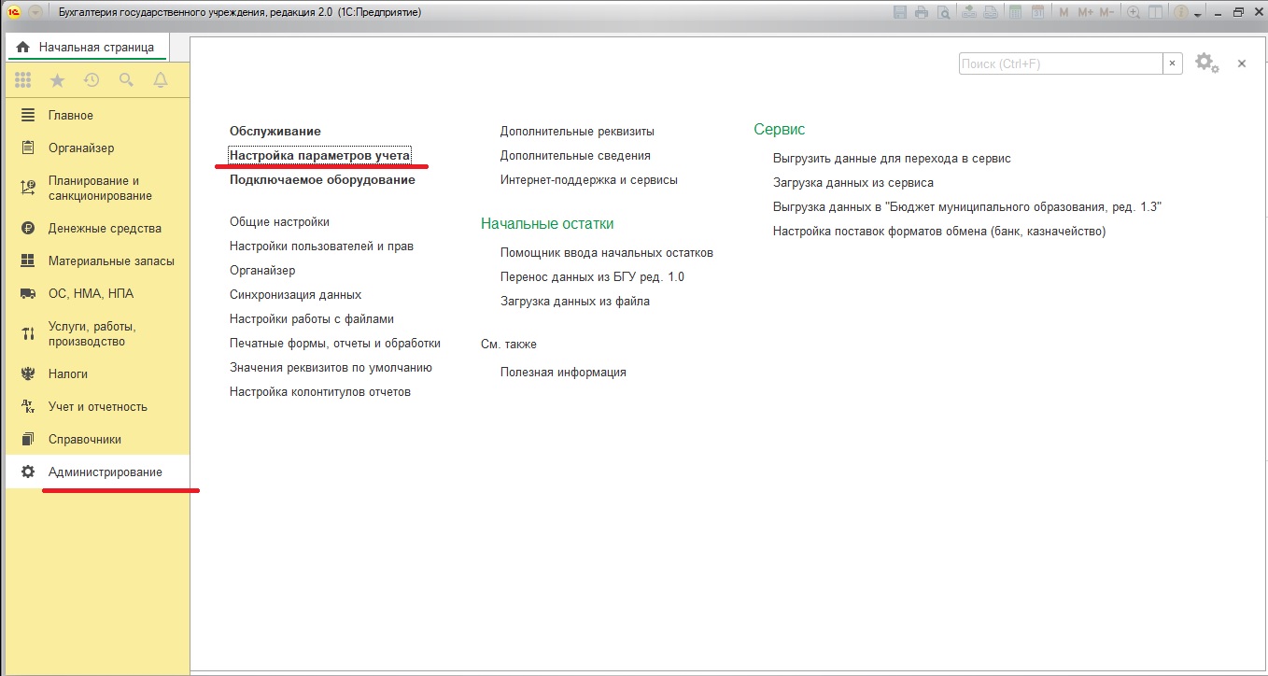Click the zoom magnifier-plus toolbar icon
This screenshot has width=1268, height=676.
point(1134,12)
